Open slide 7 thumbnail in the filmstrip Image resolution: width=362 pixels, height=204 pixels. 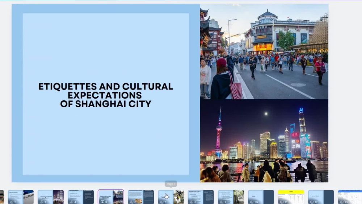[171, 197]
